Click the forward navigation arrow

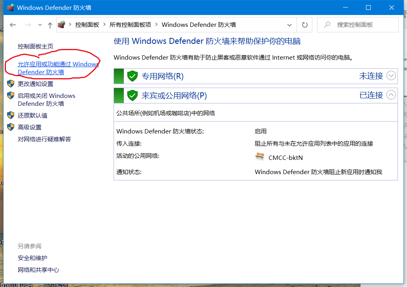pos(28,25)
